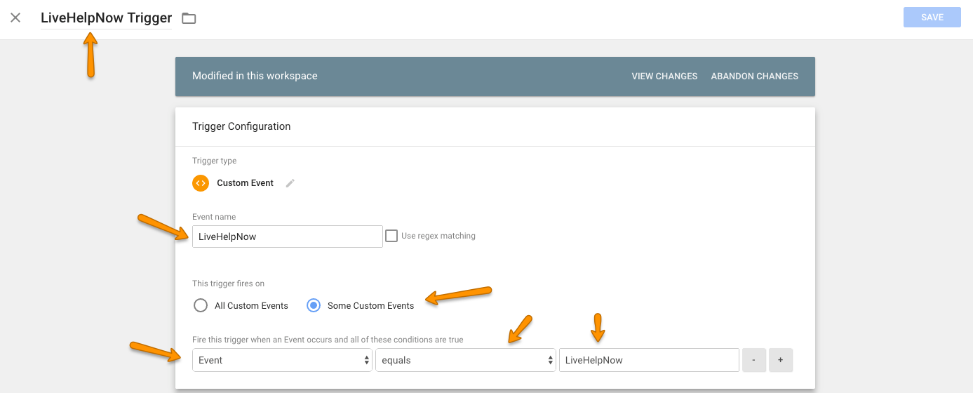Open the Event variable dropdown
The width and height of the screenshot is (973, 393).
pyautogui.click(x=283, y=360)
